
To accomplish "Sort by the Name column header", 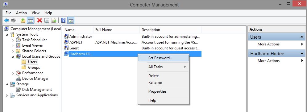I will (x=78, y=30).
